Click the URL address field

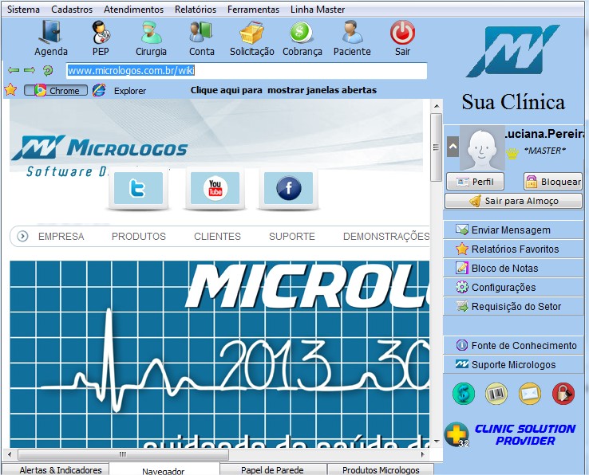pos(246,71)
